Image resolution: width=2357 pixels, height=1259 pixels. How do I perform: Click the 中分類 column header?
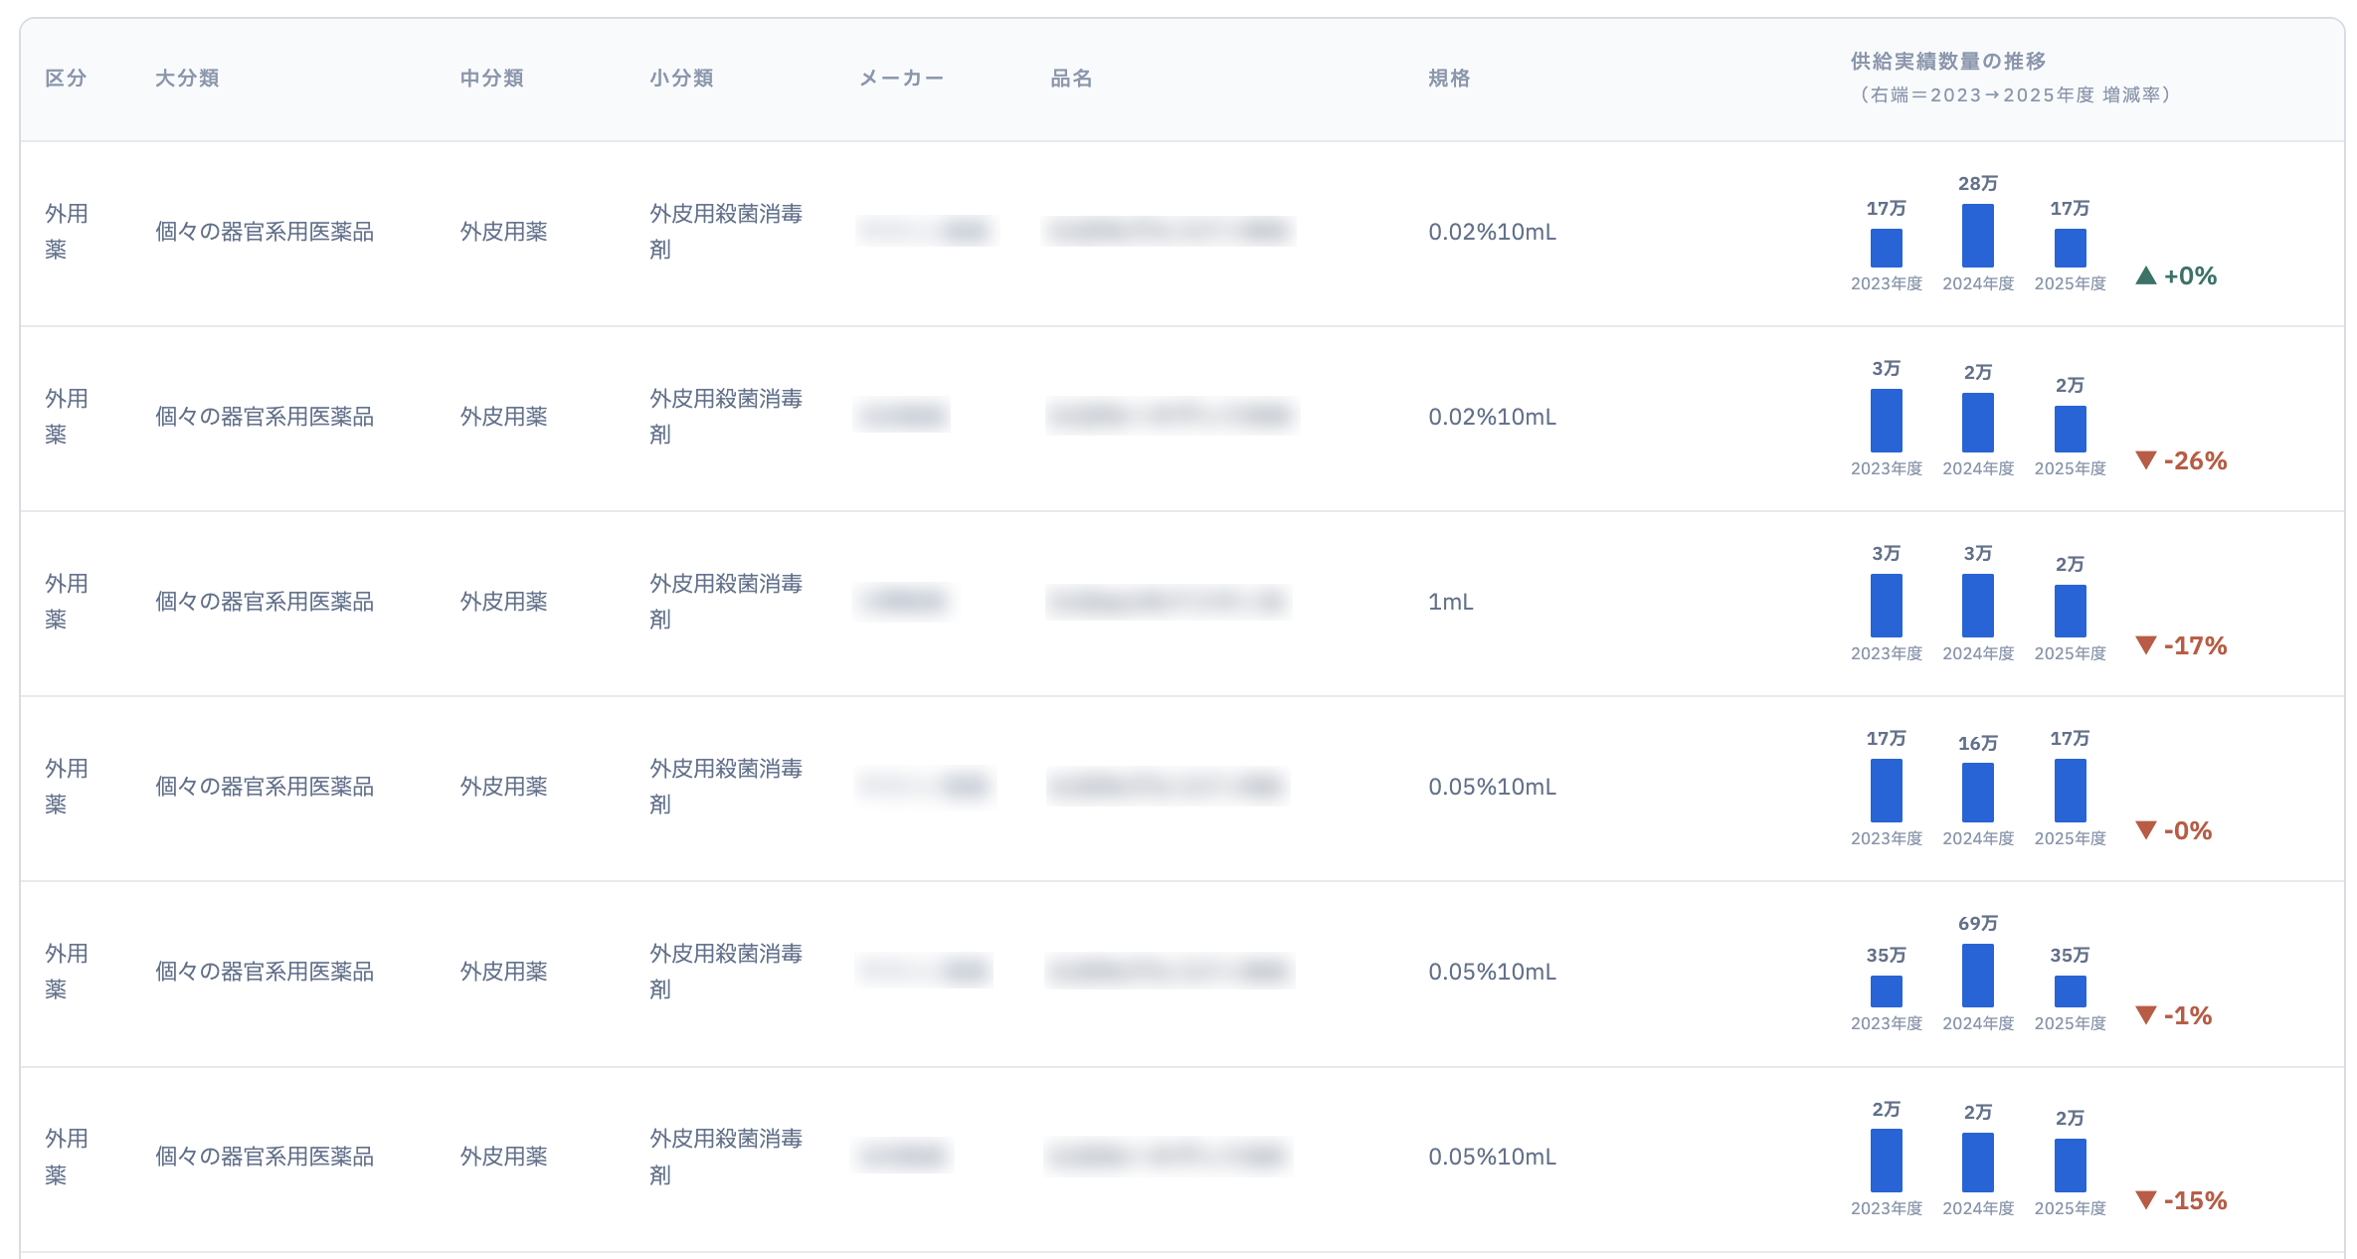(491, 78)
